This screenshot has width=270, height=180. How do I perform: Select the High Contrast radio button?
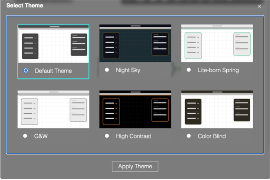(x=107, y=136)
